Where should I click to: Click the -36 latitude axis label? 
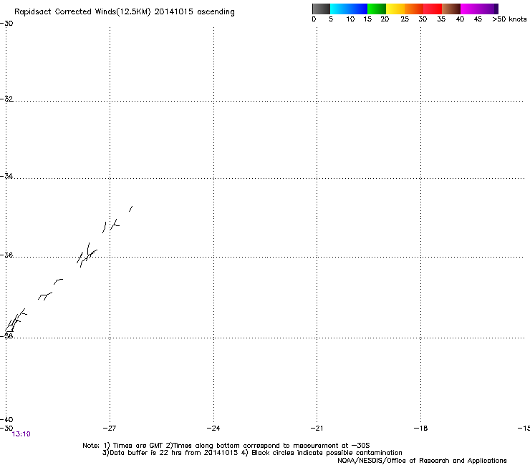6,255
